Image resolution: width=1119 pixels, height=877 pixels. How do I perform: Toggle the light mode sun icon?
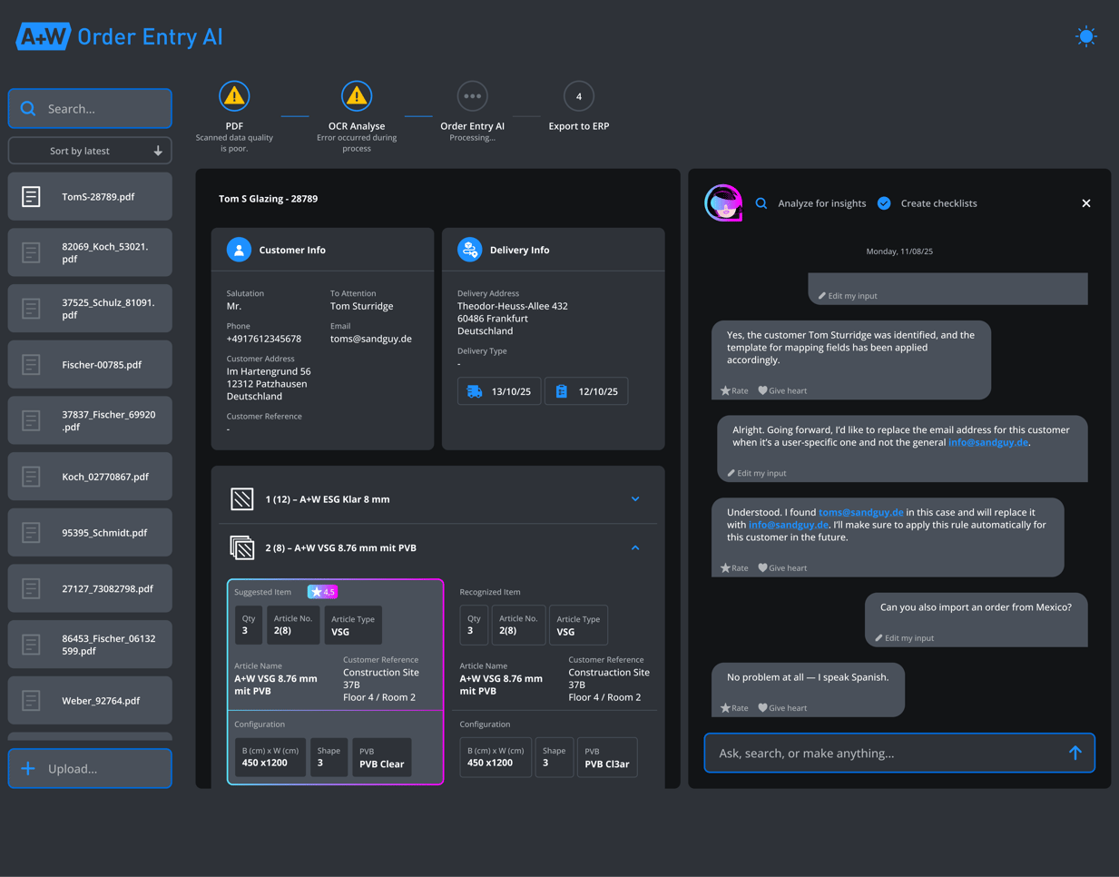click(x=1085, y=37)
